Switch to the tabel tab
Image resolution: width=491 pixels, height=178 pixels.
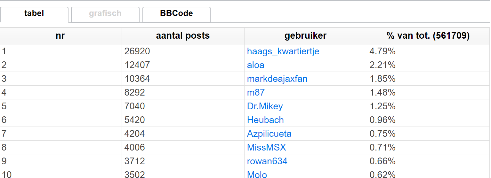pos(34,14)
